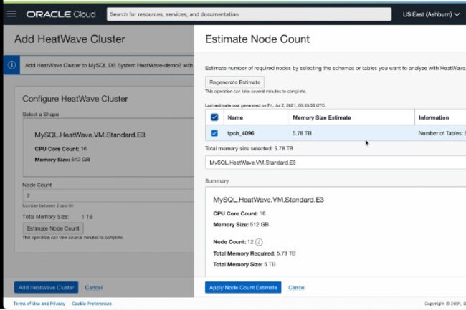This screenshot has height=310, width=466.
Task: Open the hamburger navigation menu
Action: [11, 14]
